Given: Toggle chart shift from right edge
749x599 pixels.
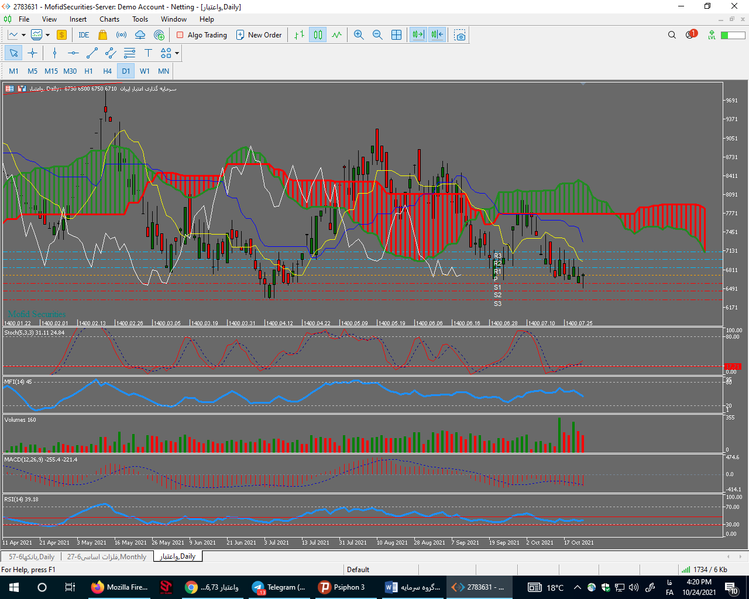Looking at the screenshot, I should pyautogui.click(x=437, y=35).
